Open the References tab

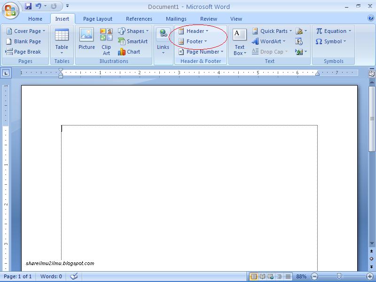[139, 19]
